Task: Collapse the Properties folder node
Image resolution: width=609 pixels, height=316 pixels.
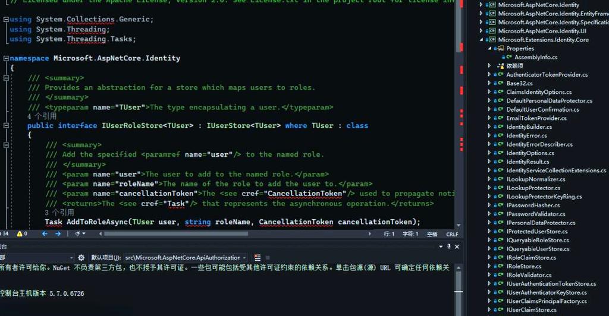Action: (489, 49)
